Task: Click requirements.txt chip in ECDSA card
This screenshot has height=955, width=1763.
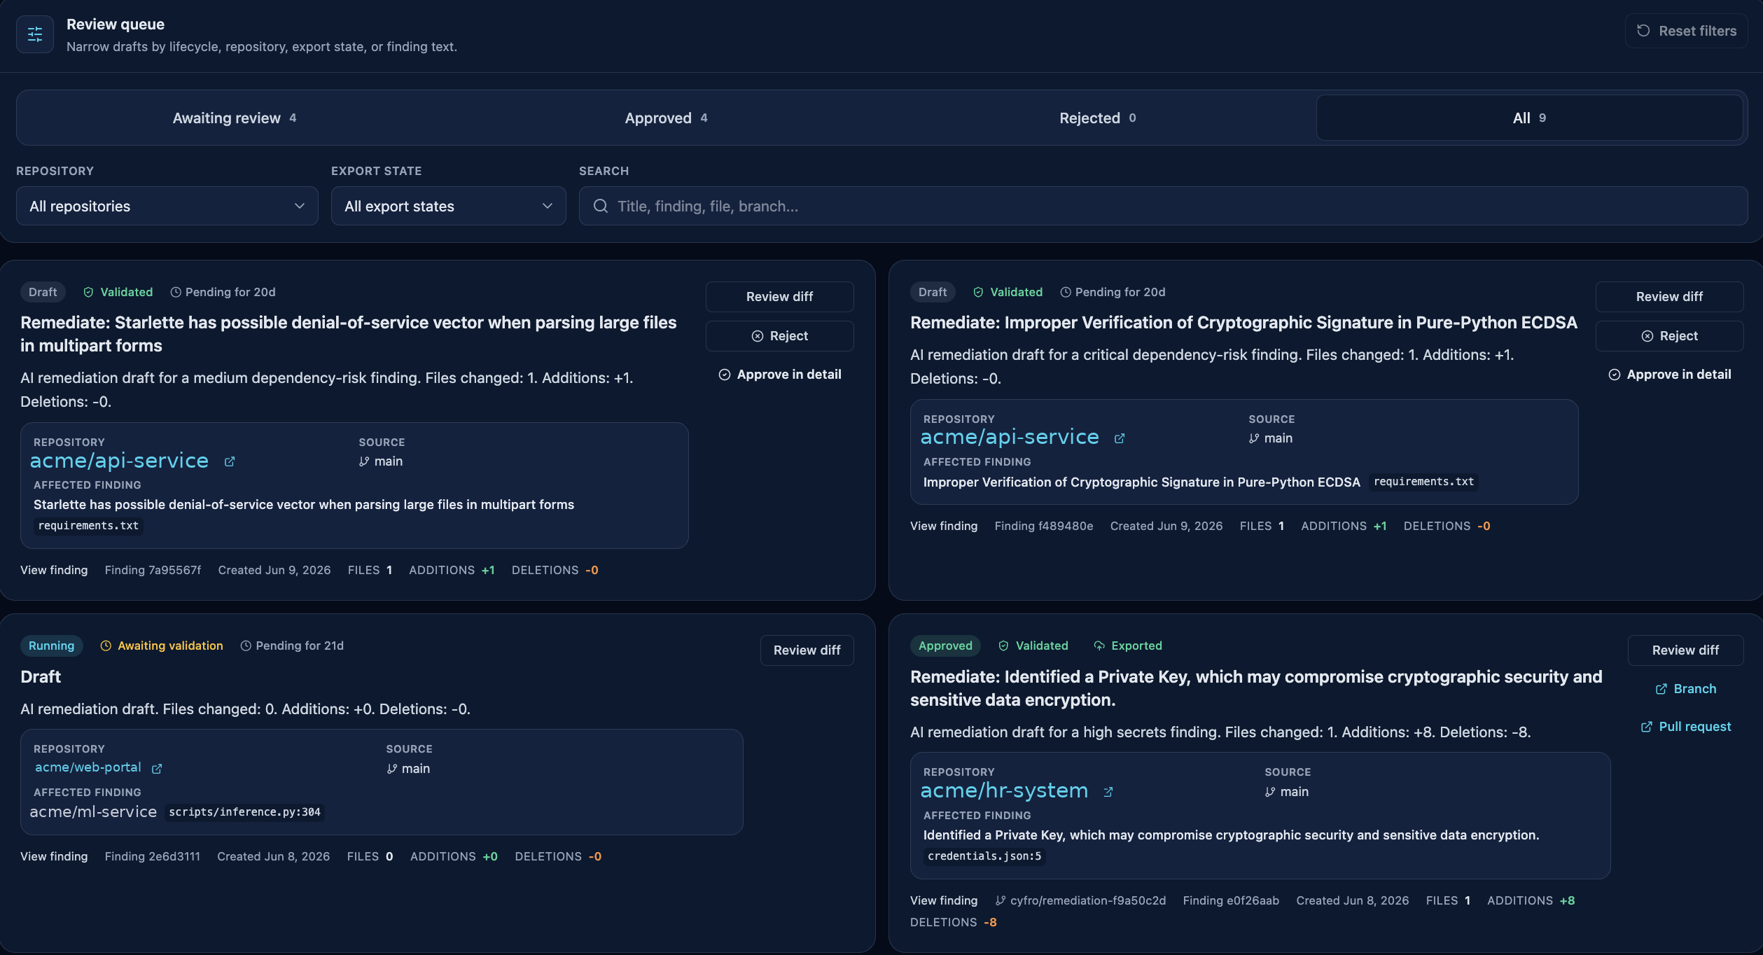Action: pos(1423,482)
